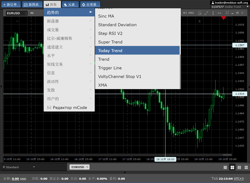The image size is (250, 183).
Task: Maximize the EURUSD chart window
Action: click(237, 13)
